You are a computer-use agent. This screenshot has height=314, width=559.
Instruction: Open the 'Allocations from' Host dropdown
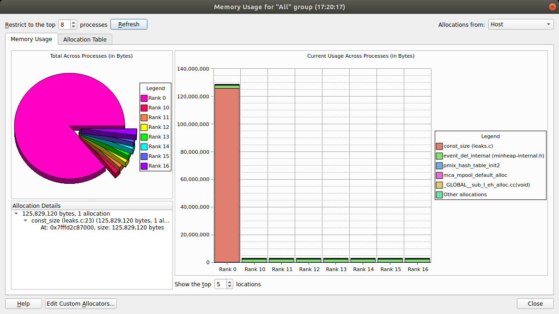[521, 24]
